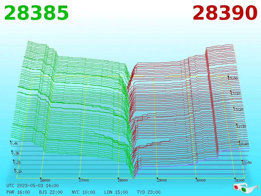Click the BJS 22:00 clock text
The width and height of the screenshot is (261, 196).
click(51, 192)
